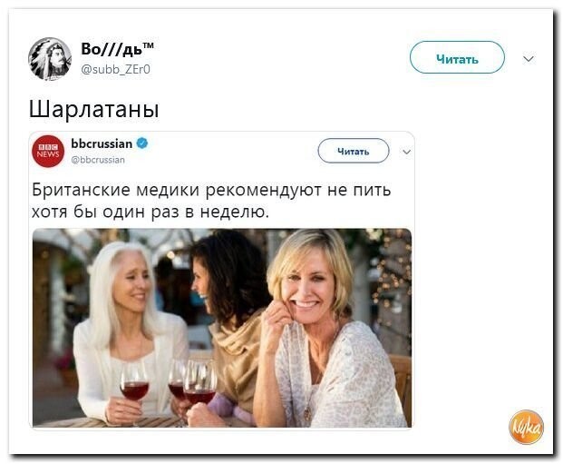Click the Британские медики headline text
563x464 pixels.
211,190
